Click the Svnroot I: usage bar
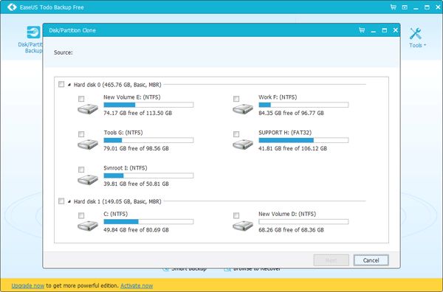 [148, 175]
